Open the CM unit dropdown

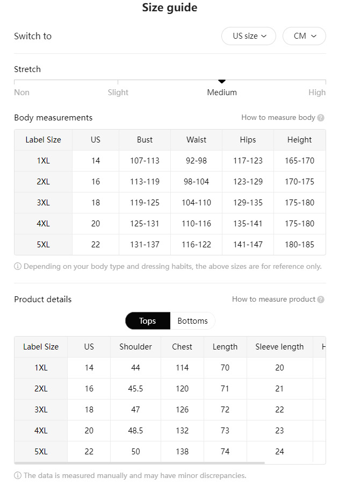click(304, 36)
